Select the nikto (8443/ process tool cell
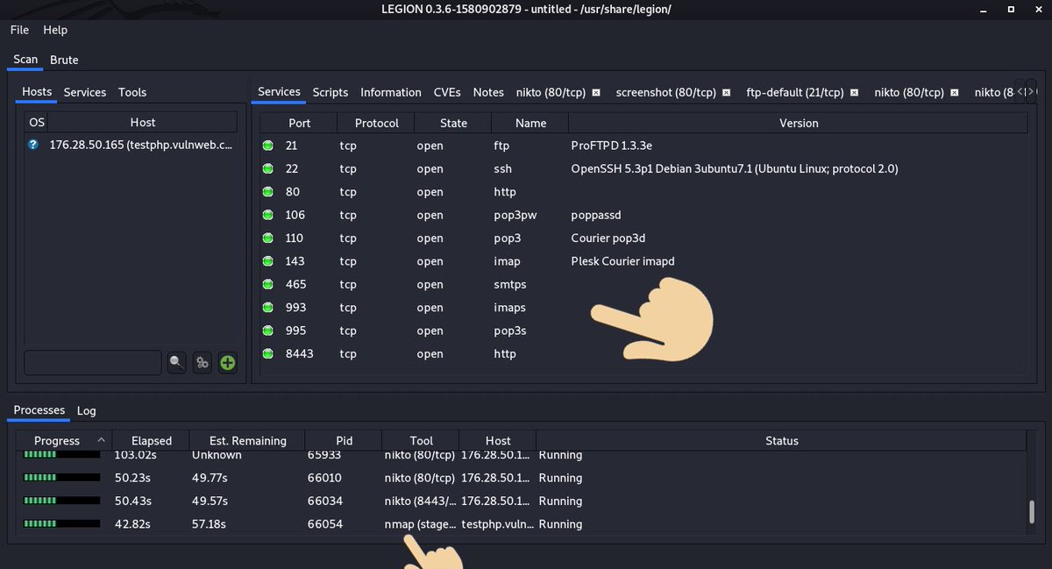 [x=420, y=501]
